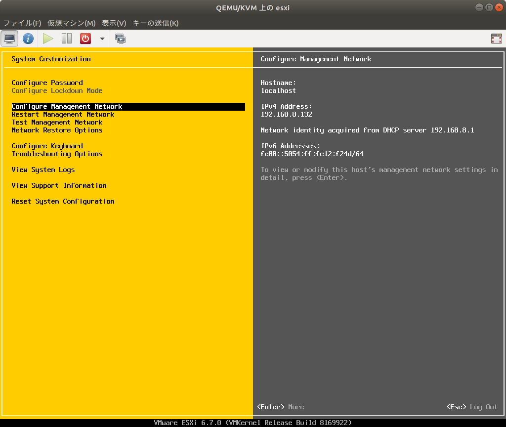This screenshot has width=506, height=427.
Task: Maximize the QEMU/KVM window
Action: (x=489, y=7)
